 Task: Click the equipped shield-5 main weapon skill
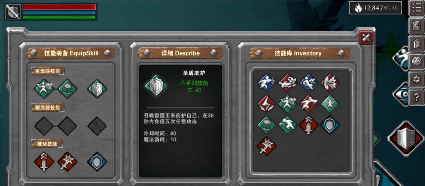(97, 89)
